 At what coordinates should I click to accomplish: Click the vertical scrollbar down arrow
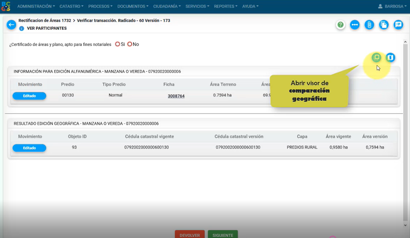(405, 225)
